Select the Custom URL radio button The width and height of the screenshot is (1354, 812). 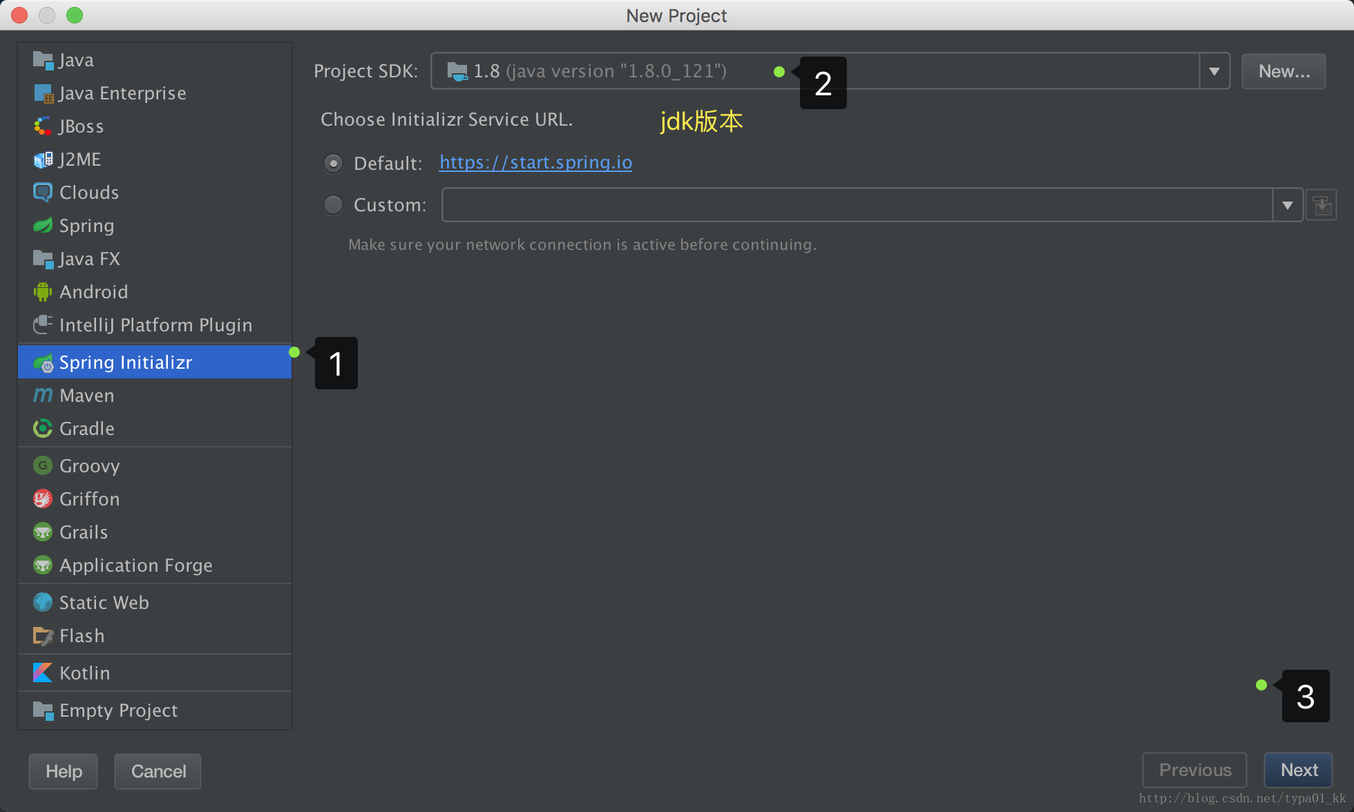(x=334, y=205)
